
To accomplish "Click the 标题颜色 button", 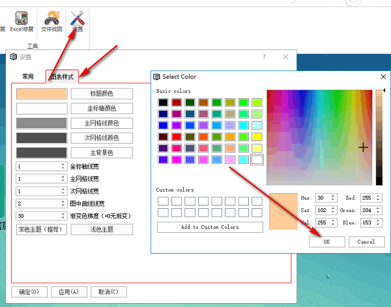I will pos(102,94).
